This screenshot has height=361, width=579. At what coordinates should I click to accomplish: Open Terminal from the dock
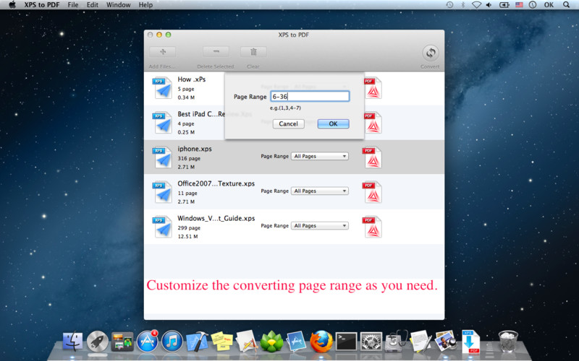[346, 341]
